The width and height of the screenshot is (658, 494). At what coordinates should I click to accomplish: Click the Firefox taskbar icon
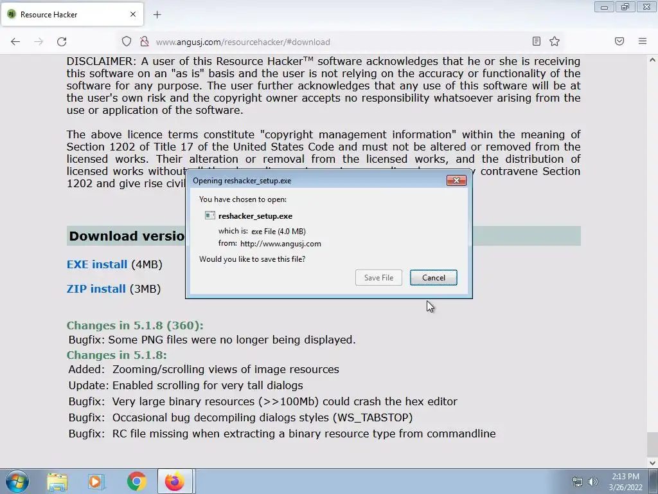175,481
